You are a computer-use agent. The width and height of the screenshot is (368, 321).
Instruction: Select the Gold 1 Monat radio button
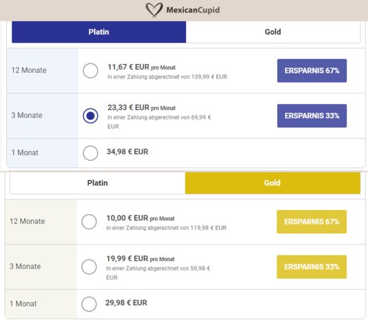(89, 304)
